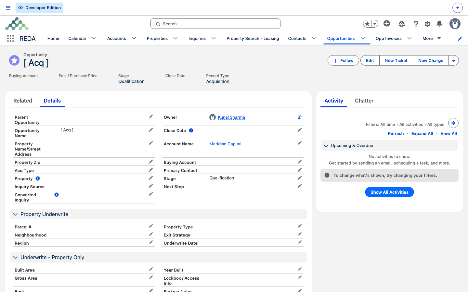Open the Setup gear icon
This screenshot has height=292, width=468.
coord(428,24)
